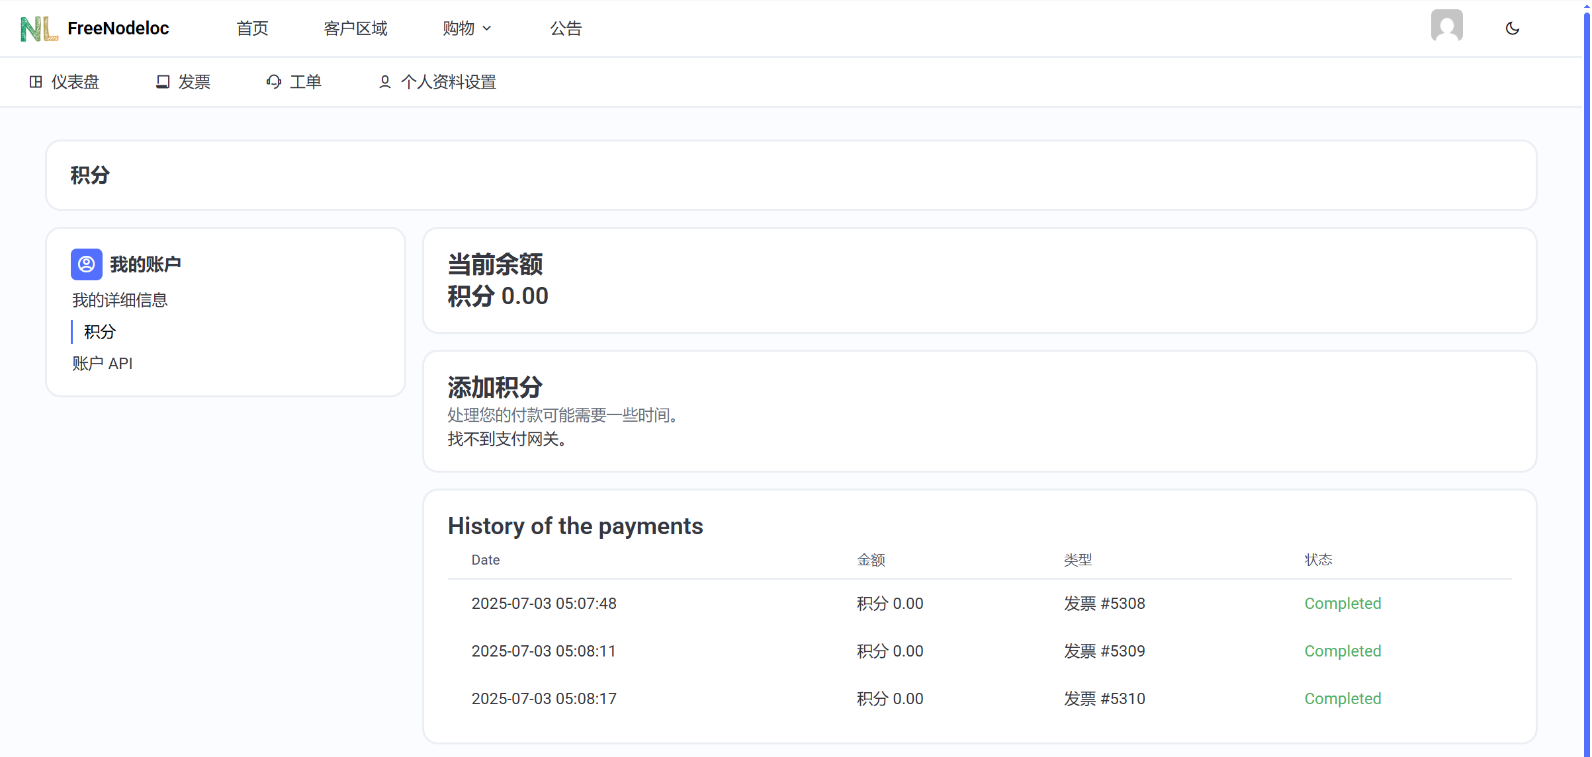Image resolution: width=1592 pixels, height=757 pixels.
Task: Click 积分 0.00 amount for invoice #5310
Action: (x=890, y=699)
